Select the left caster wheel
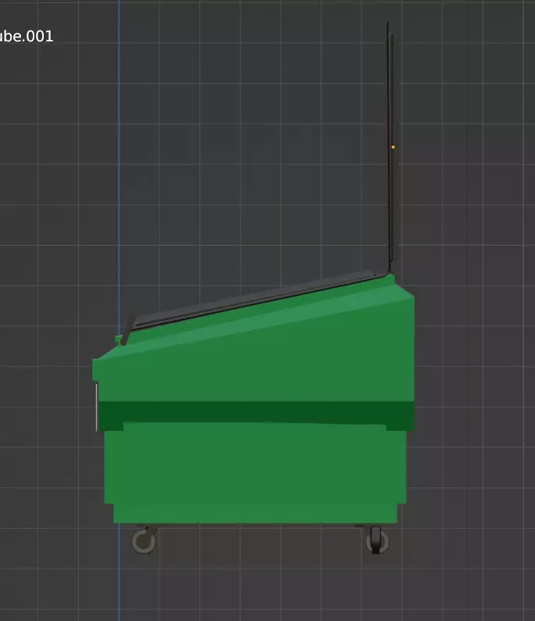 144,540
